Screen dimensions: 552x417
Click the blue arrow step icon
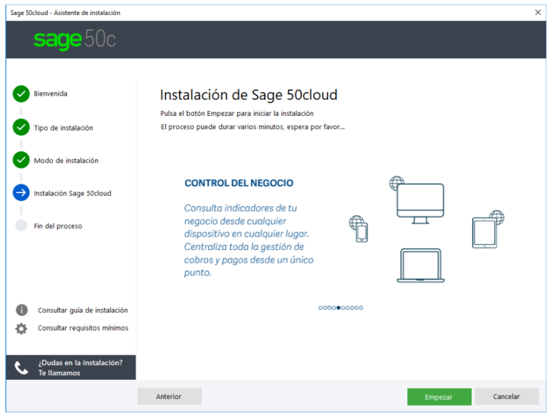click(x=21, y=193)
